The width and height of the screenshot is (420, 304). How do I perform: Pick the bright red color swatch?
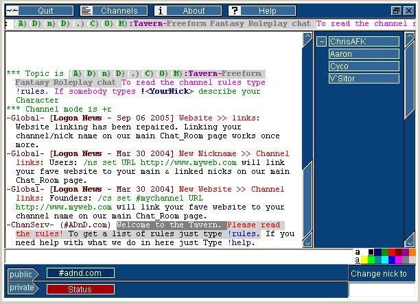pyautogui.click(x=392, y=252)
